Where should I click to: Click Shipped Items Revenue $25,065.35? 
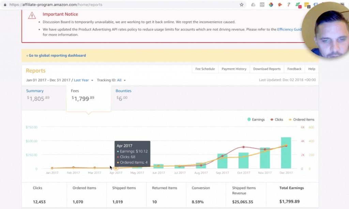pyautogui.click(x=243, y=202)
